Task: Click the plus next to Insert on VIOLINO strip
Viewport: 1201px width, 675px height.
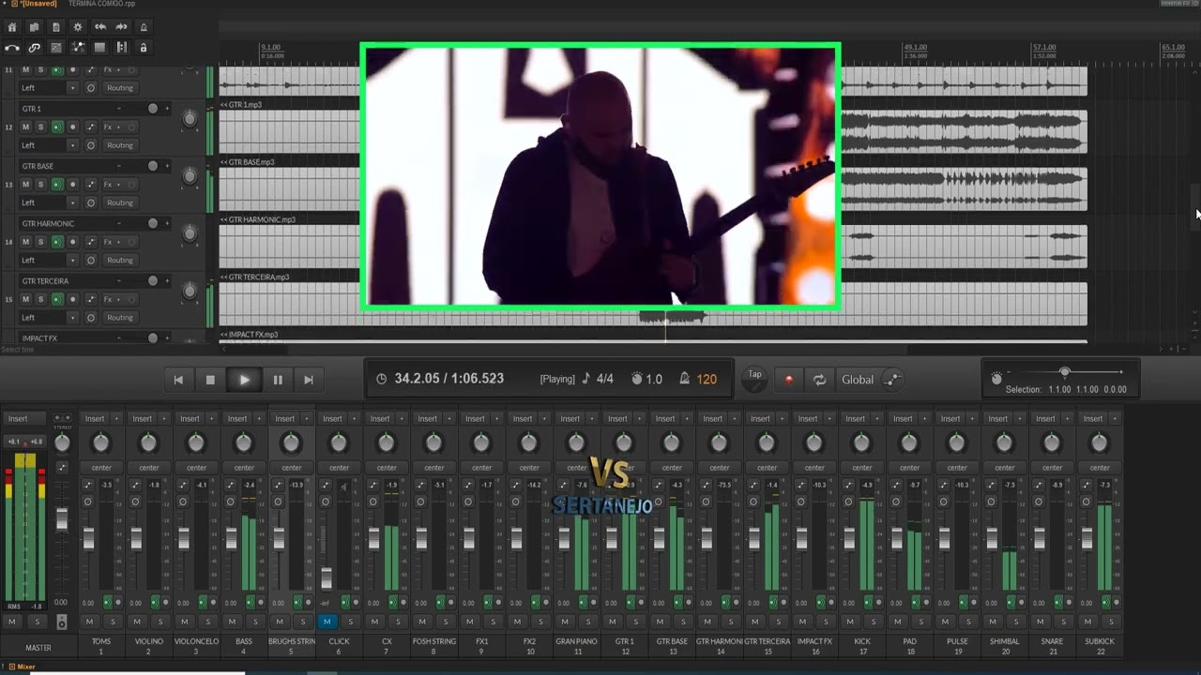Action: (162, 419)
